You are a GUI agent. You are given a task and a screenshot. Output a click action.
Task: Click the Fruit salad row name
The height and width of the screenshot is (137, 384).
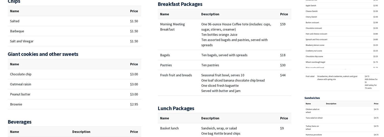click(x=310, y=76)
